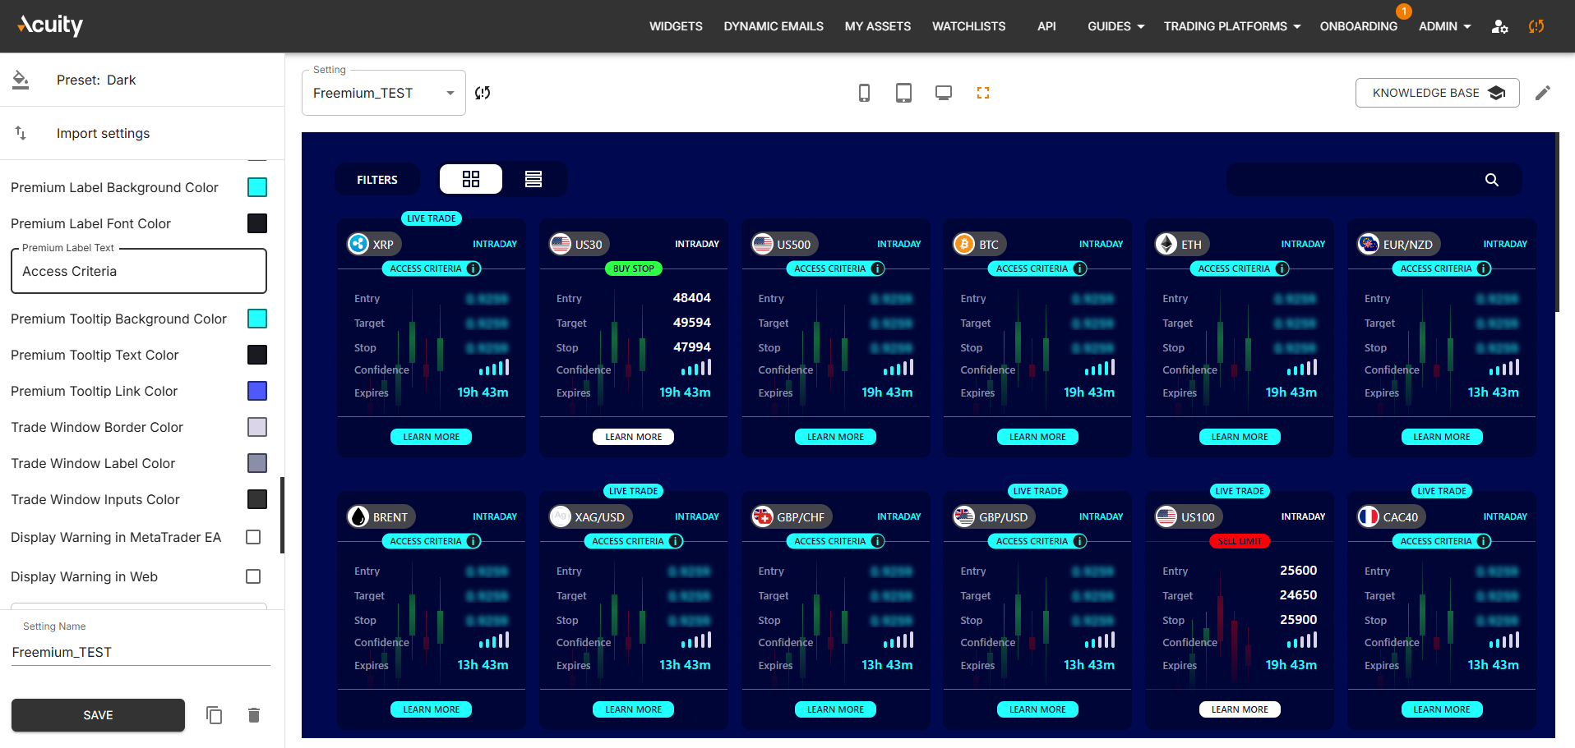
Task: Duplicate setting with copy icon
Action: point(215,715)
